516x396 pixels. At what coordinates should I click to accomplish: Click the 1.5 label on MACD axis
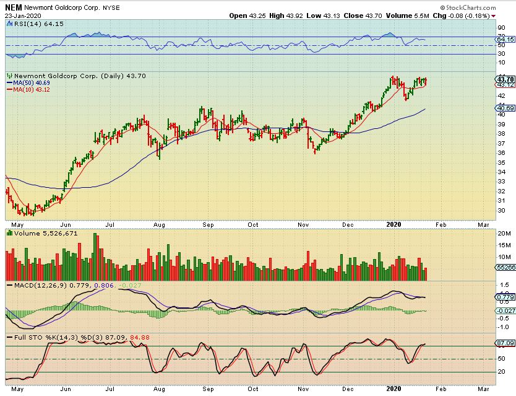coord(504,285)
